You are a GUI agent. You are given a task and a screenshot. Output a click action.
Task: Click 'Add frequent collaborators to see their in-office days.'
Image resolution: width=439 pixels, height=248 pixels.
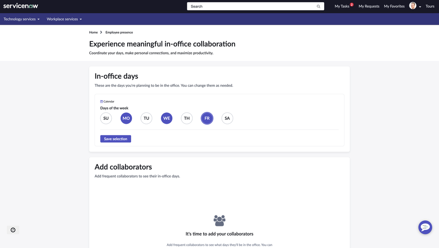point(137,176)
